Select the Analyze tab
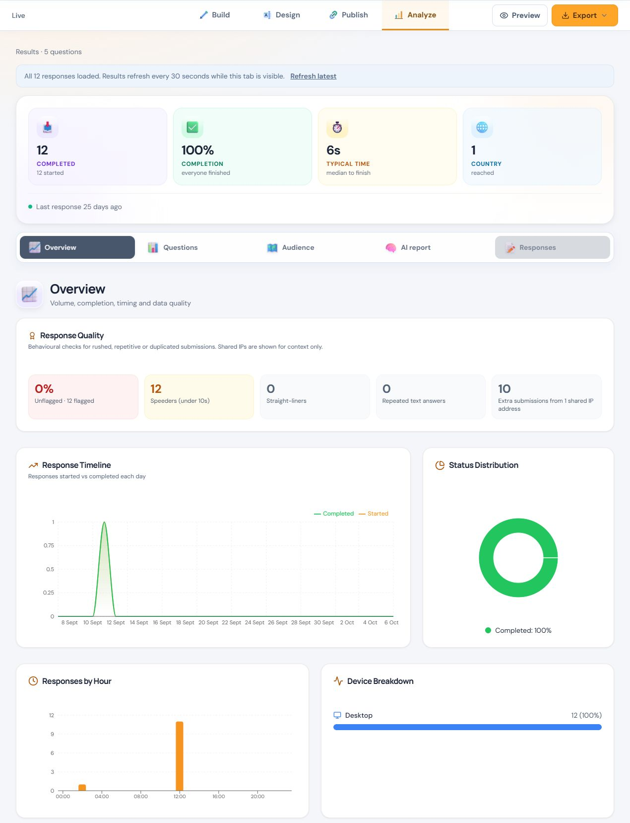The height and width of the screenshot is (823, 630). 416,15
